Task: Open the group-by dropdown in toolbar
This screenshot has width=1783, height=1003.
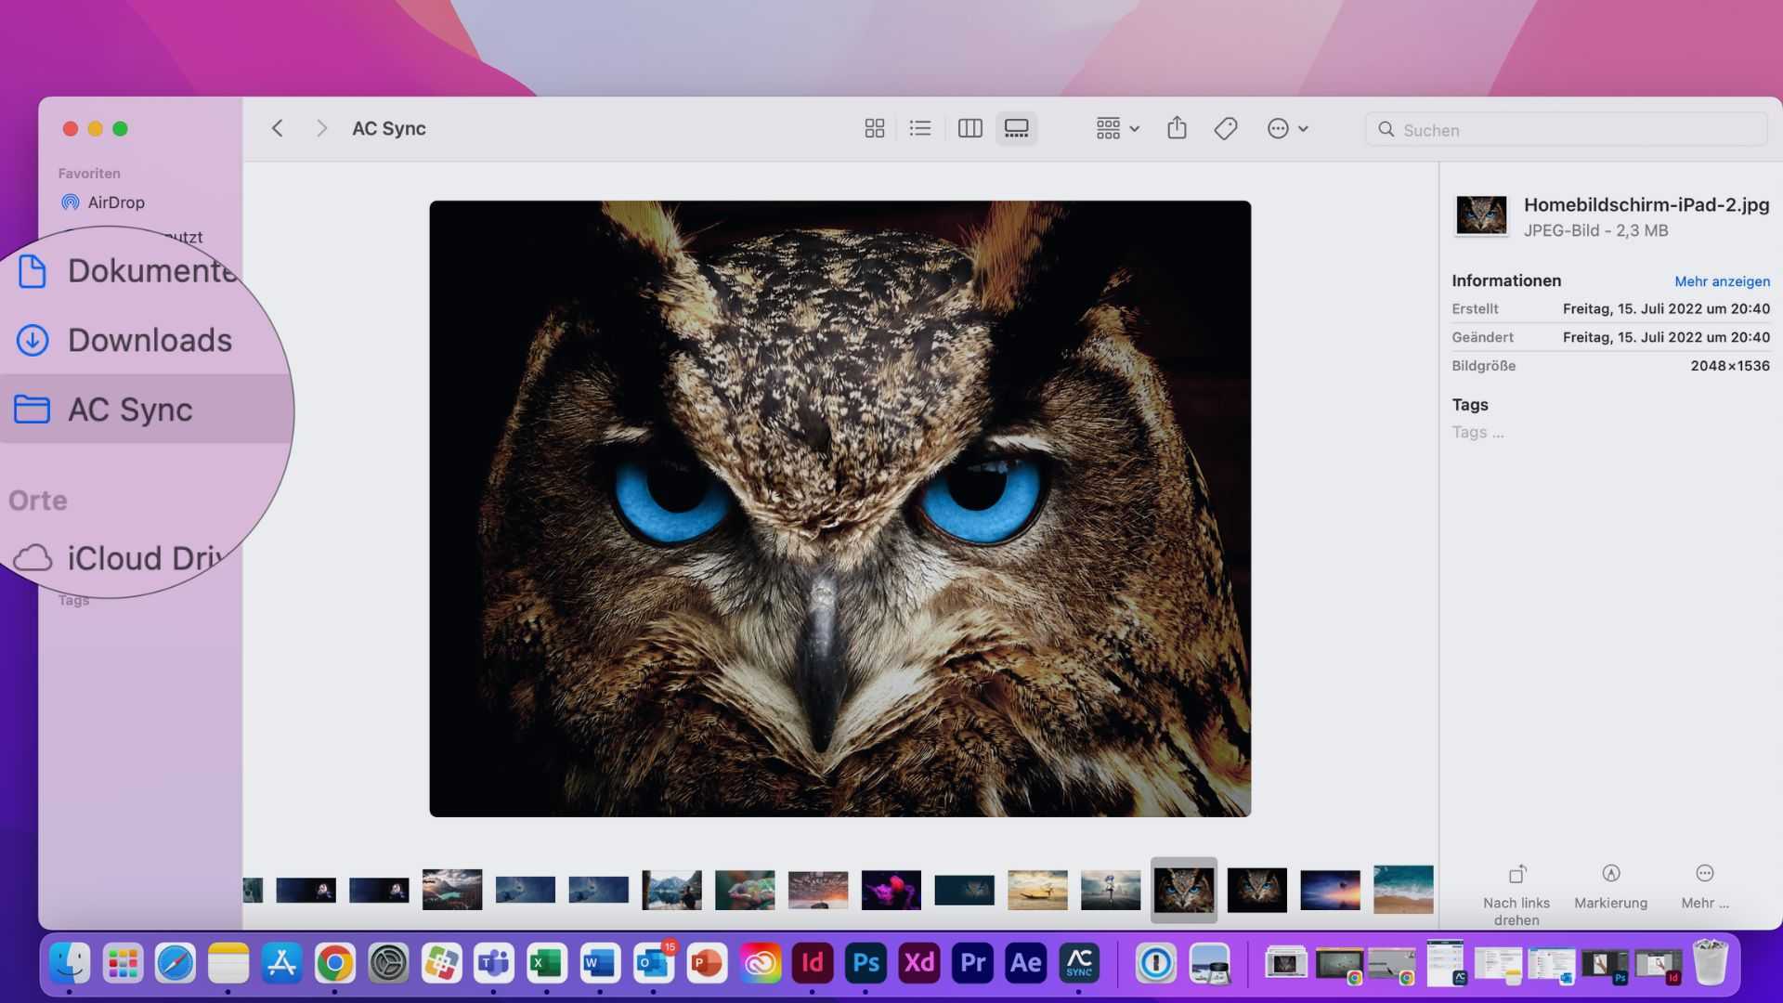Action: [x=1117, y=129]
